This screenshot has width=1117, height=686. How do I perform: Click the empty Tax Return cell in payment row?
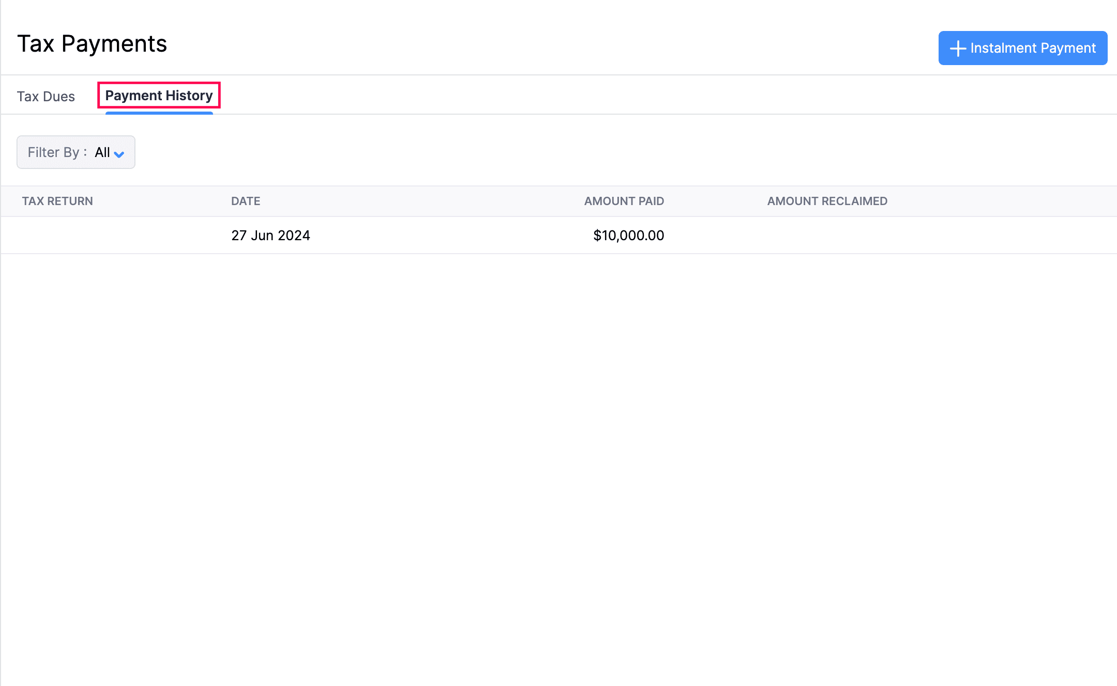(x=103, y=235)
